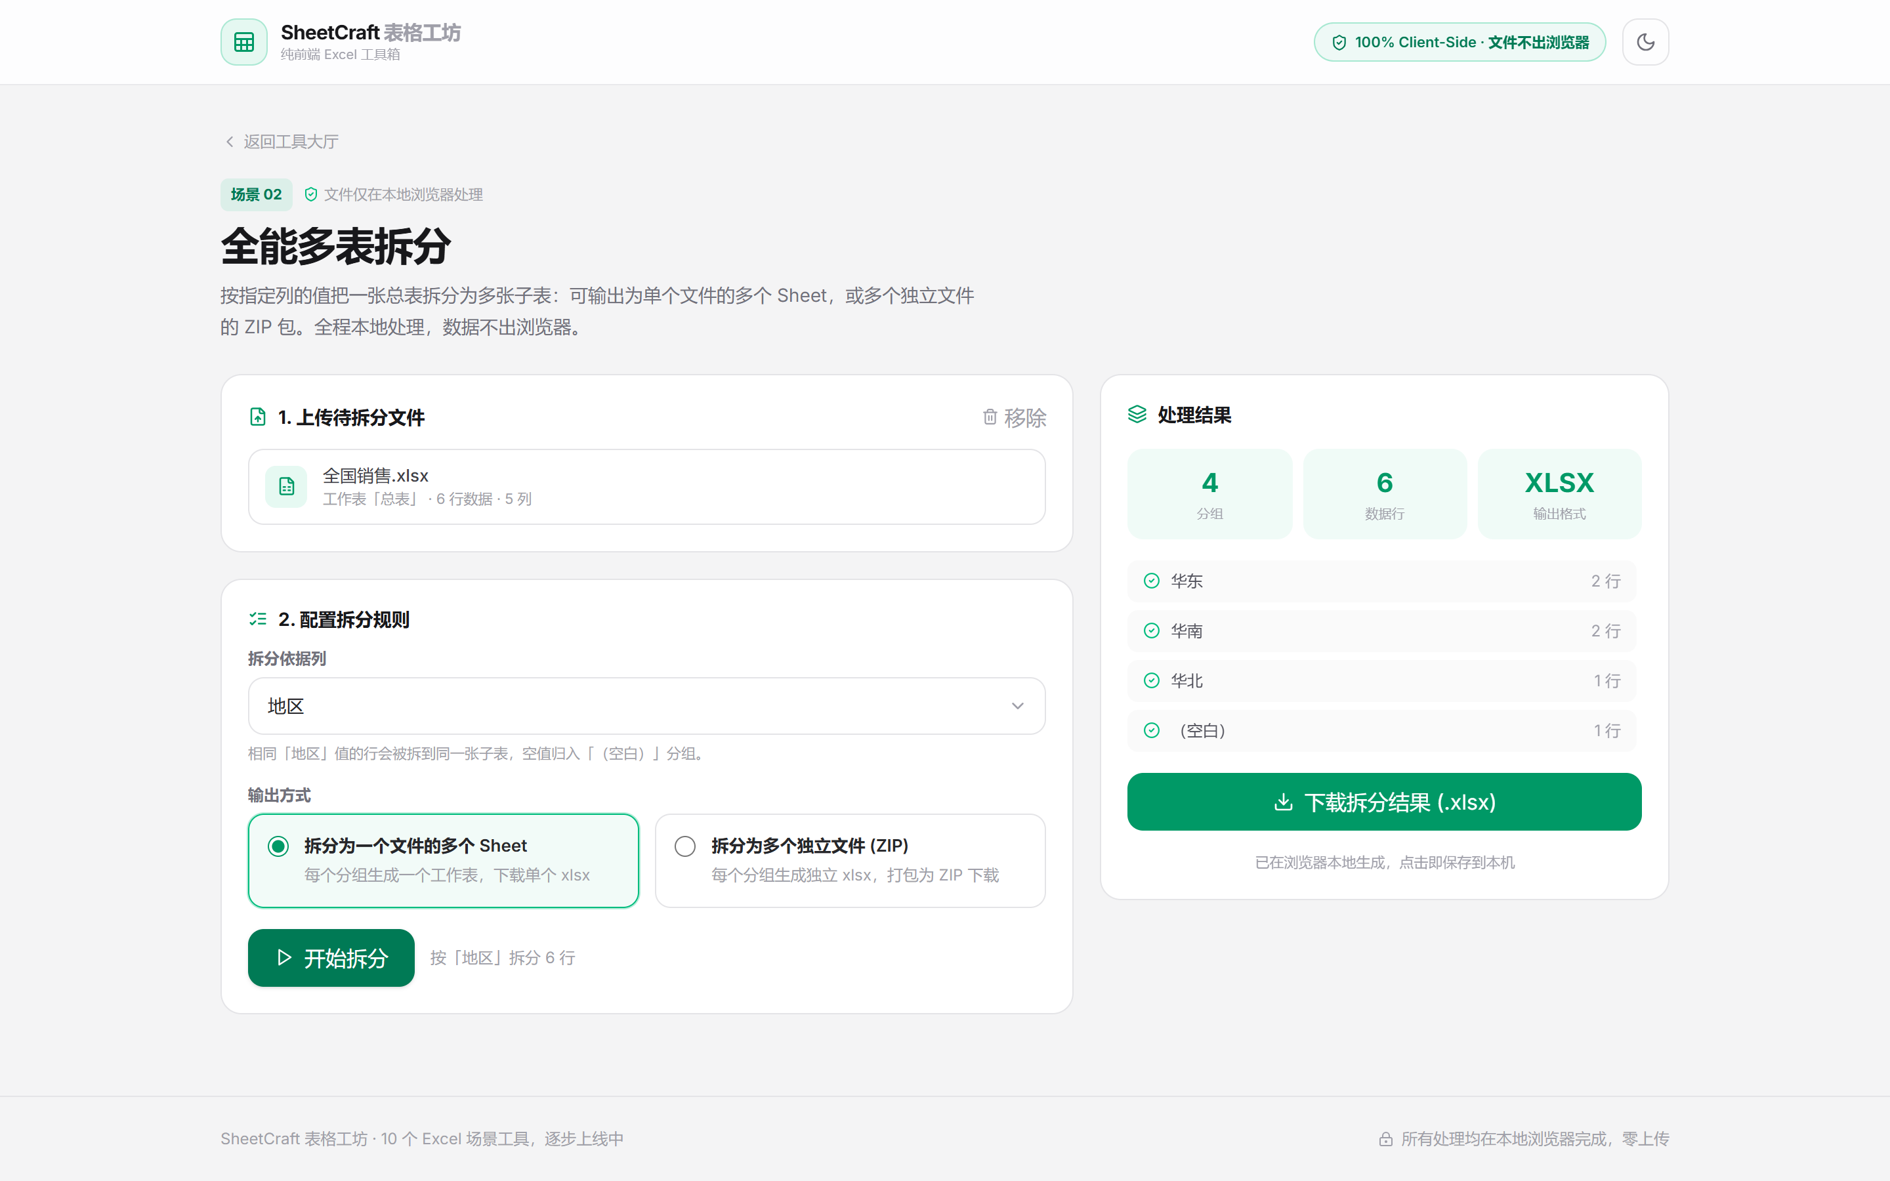Click the XLSX 输出格式 stat card
Screen dimensions: 1890x1181
click(1559, 493)
